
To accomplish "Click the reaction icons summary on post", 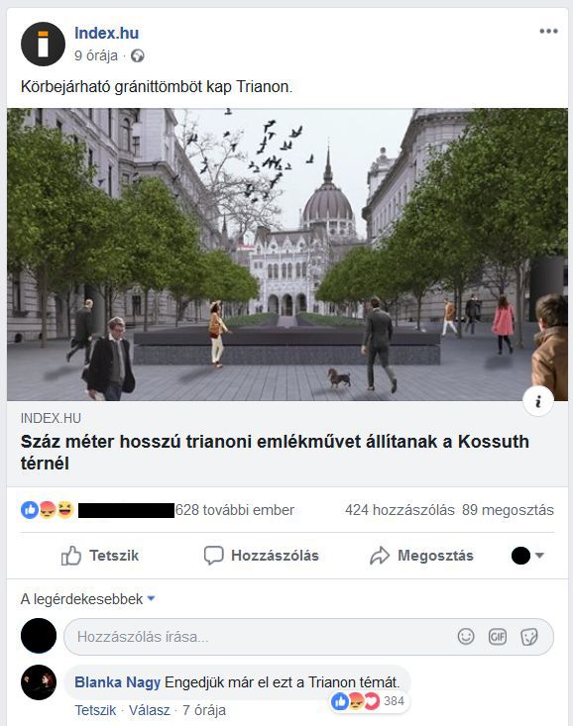I will (x=48, y=510).
